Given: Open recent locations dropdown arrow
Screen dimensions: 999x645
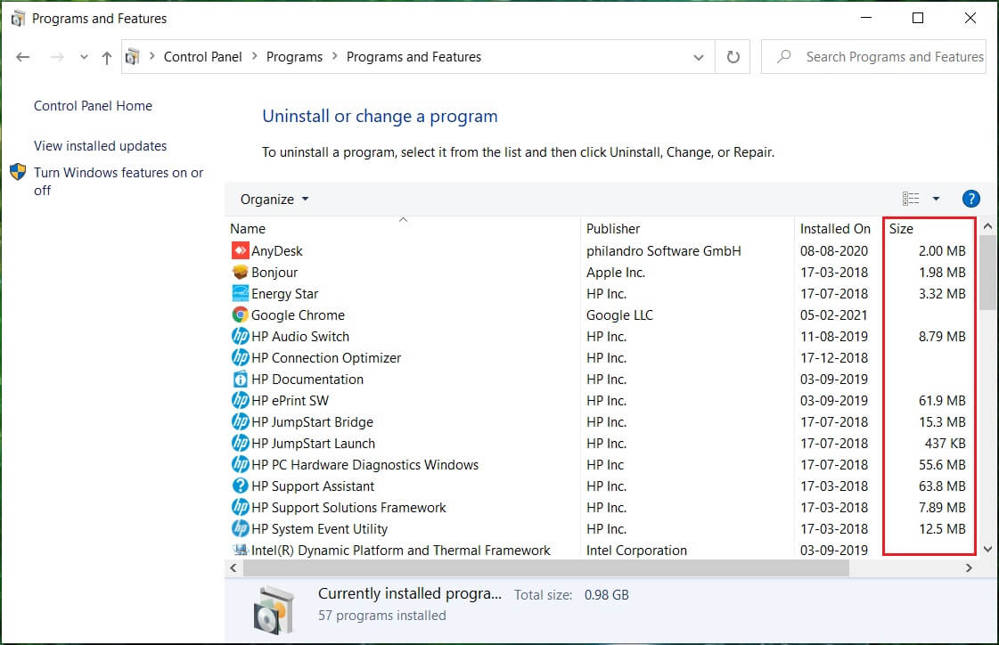Looking at the screenshot, I should pyautogui.click(x=84, y=57).
